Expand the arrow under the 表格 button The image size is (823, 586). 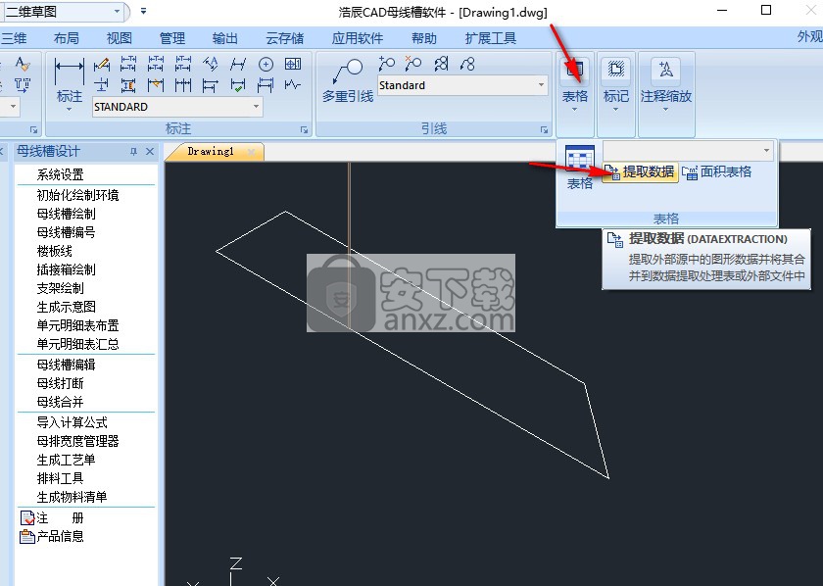coord(574,109)
